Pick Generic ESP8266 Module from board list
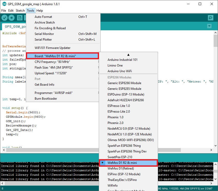 (x=124, y=83)
